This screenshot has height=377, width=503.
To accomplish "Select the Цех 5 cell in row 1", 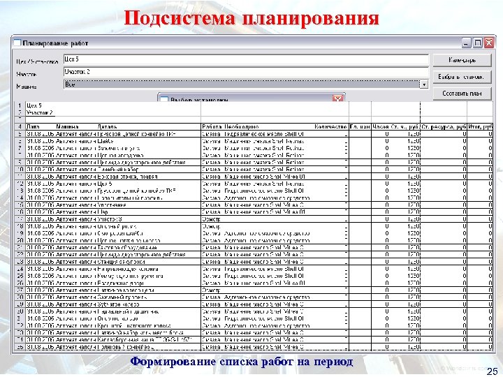I will coord(34,105).
